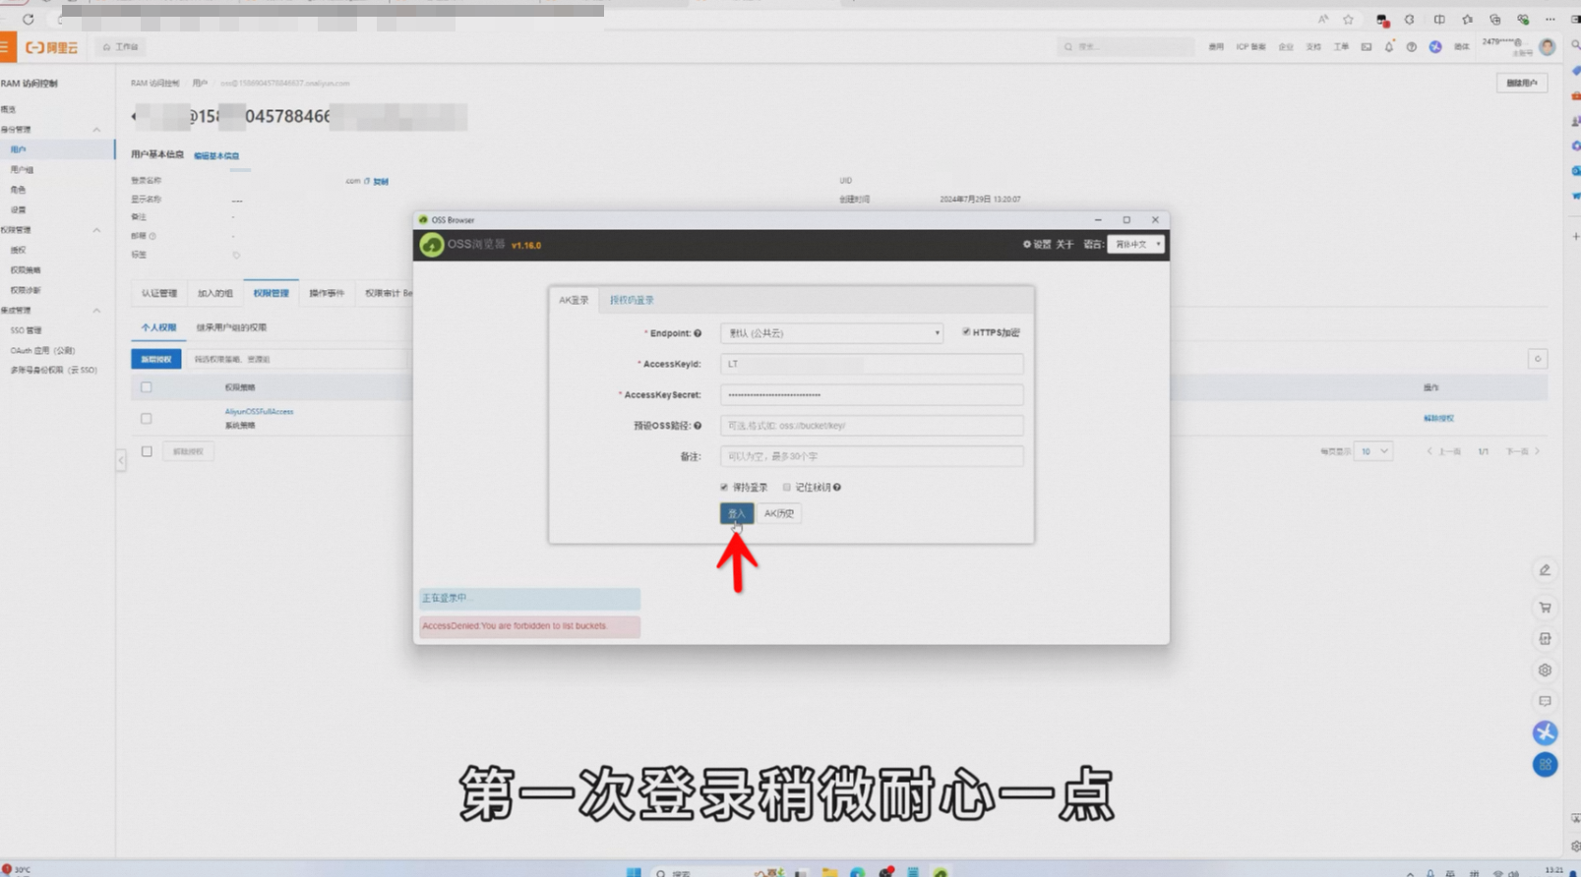This screenshot has height=877, width=1581.
Task: Open the browser extensions puzzle icon
Action: coord(1410,19)
